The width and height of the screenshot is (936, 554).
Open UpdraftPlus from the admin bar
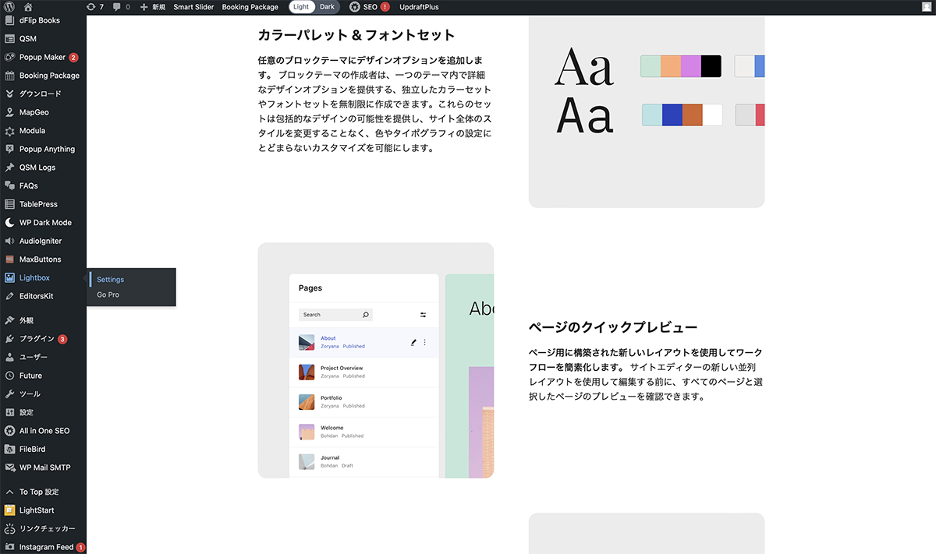pos(418,6)
